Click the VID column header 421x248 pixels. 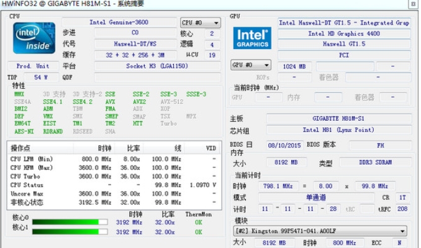point(210,148)
